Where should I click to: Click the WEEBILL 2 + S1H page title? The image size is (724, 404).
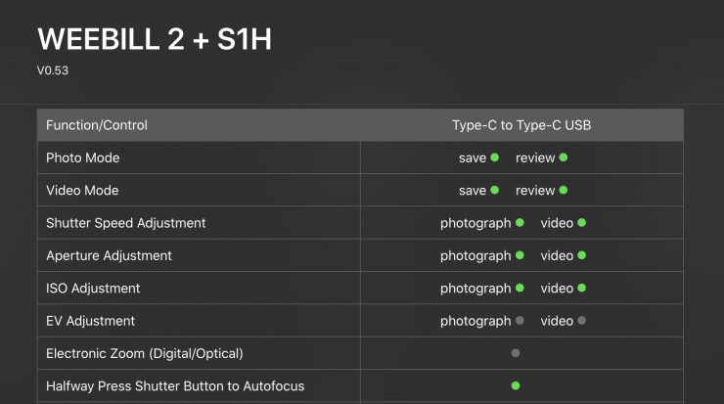[153, 39]
